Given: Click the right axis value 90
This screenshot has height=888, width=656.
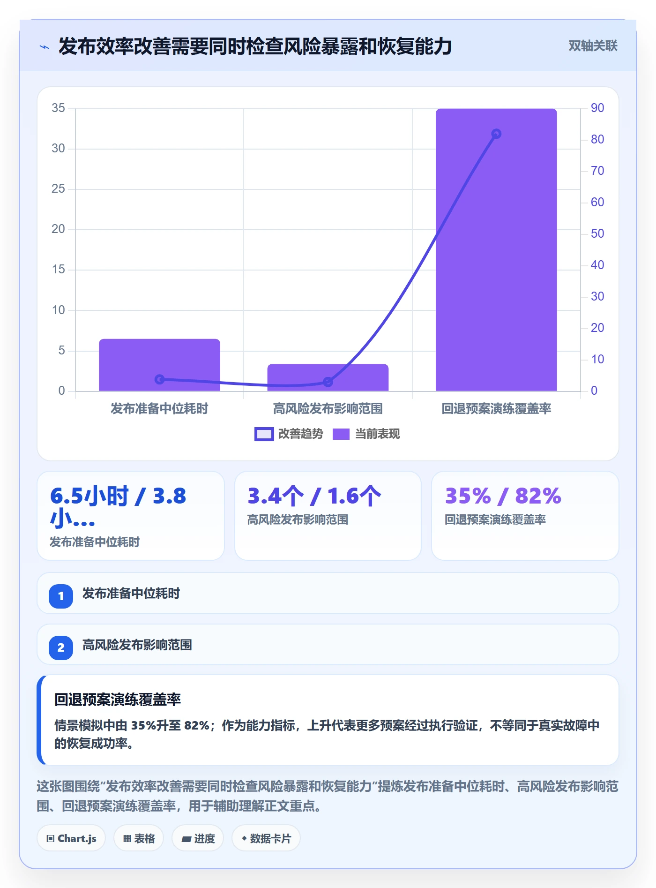Looking at the screenshot, I should click(597, 108).
